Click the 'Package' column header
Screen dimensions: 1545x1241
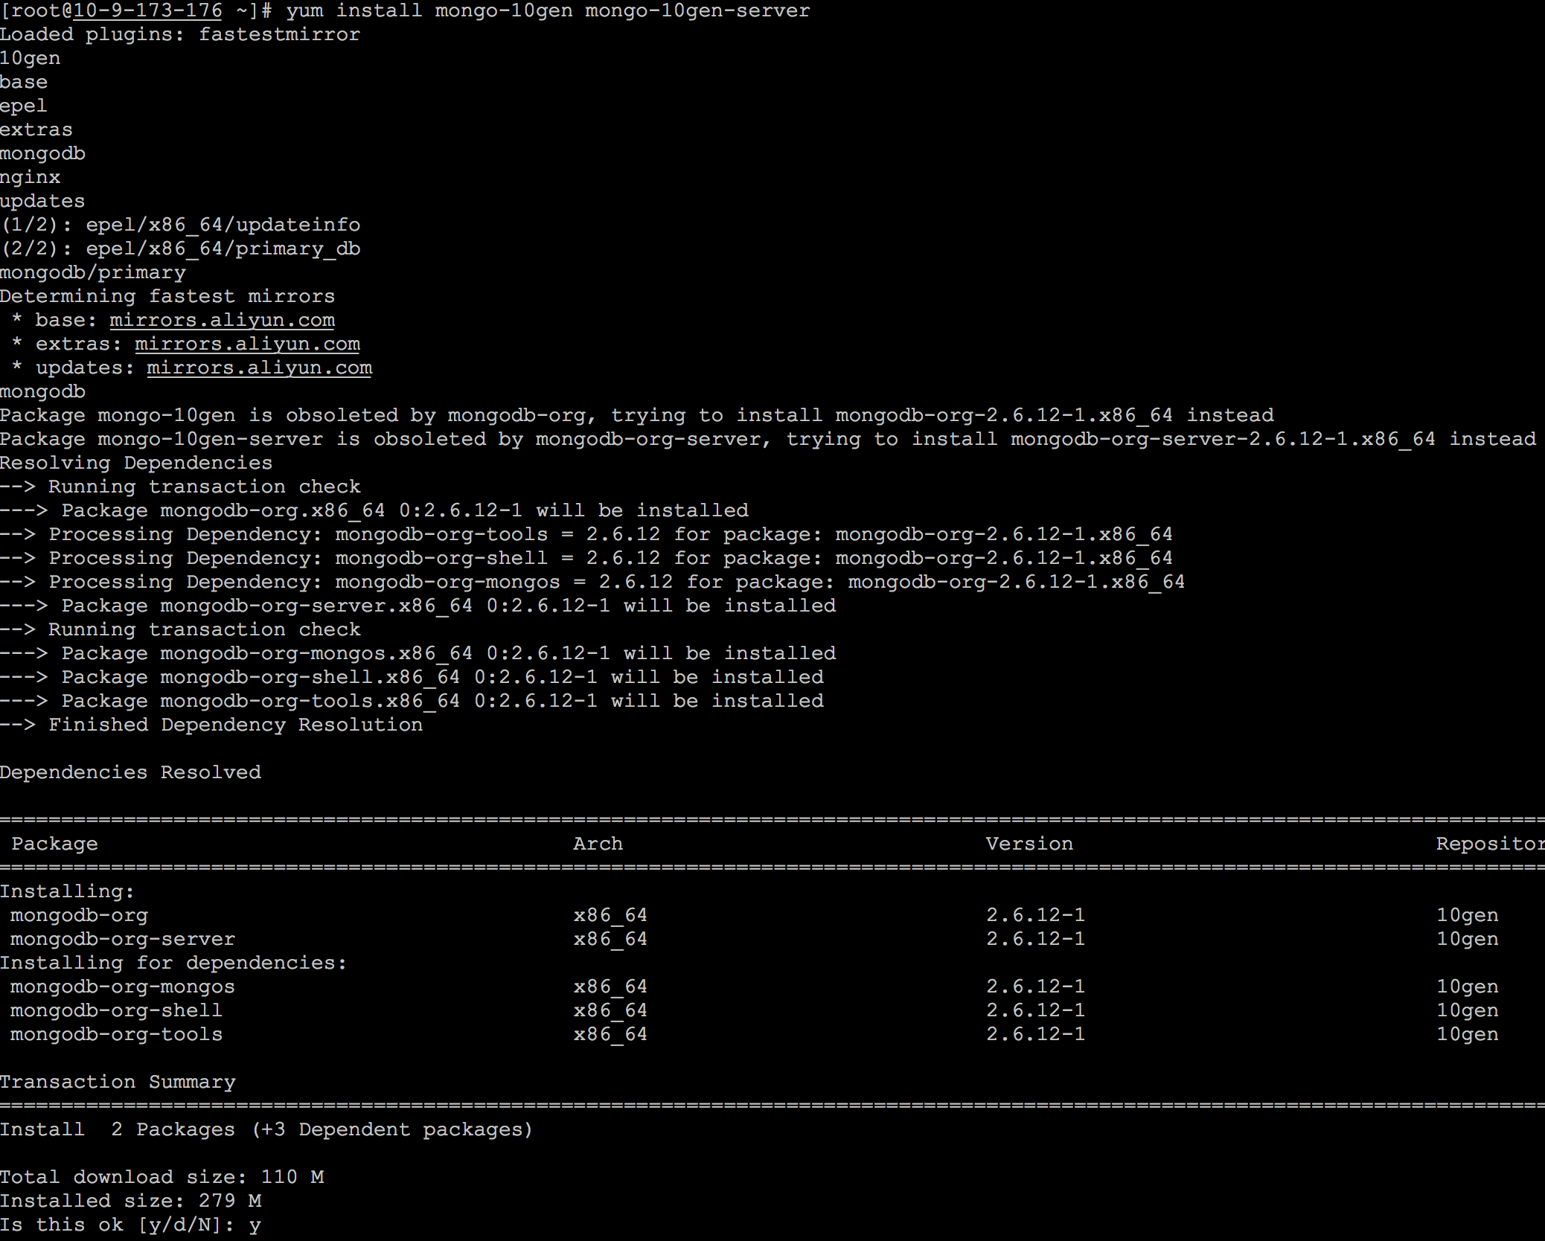pyautogui.click(x=55, y=844)
